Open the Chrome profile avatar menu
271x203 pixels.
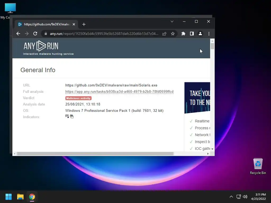coord(200,34)
